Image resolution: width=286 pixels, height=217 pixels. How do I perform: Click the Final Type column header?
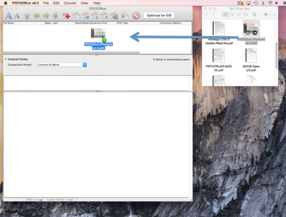(x=122, y=23)
